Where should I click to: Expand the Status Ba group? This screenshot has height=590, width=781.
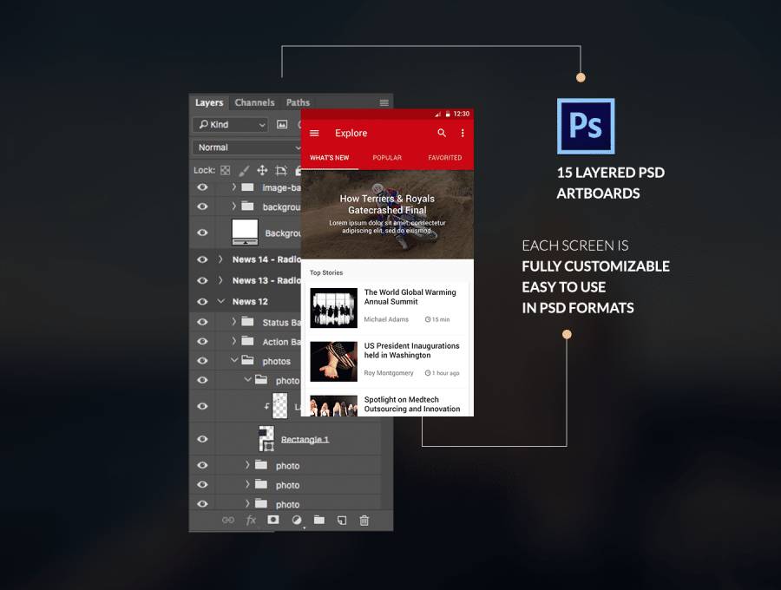233,321
